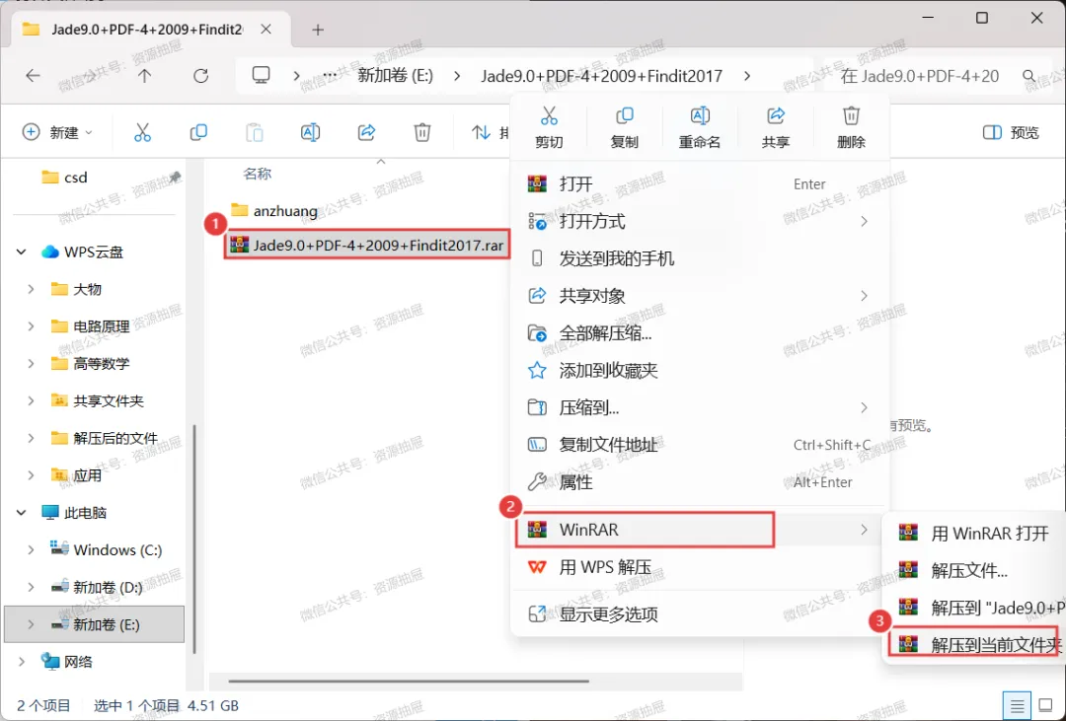Image resolution: width=1066 pixels, height=721 pixels.
Task: Expand the 电路原理 folder node
Action: [x=31, y=326]
